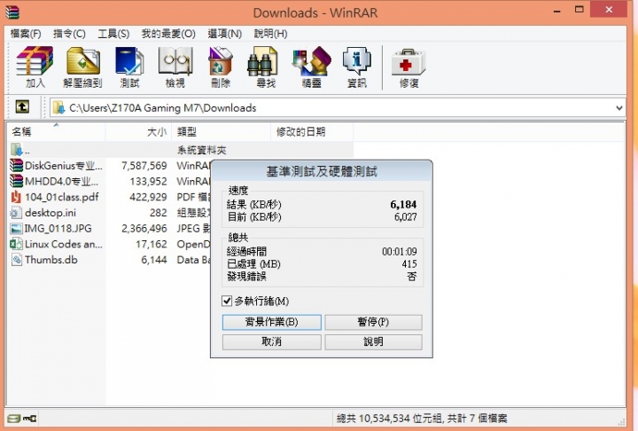
Task: Click the 修復 (Repair) first-aid icon
Action: click(408, 62)
